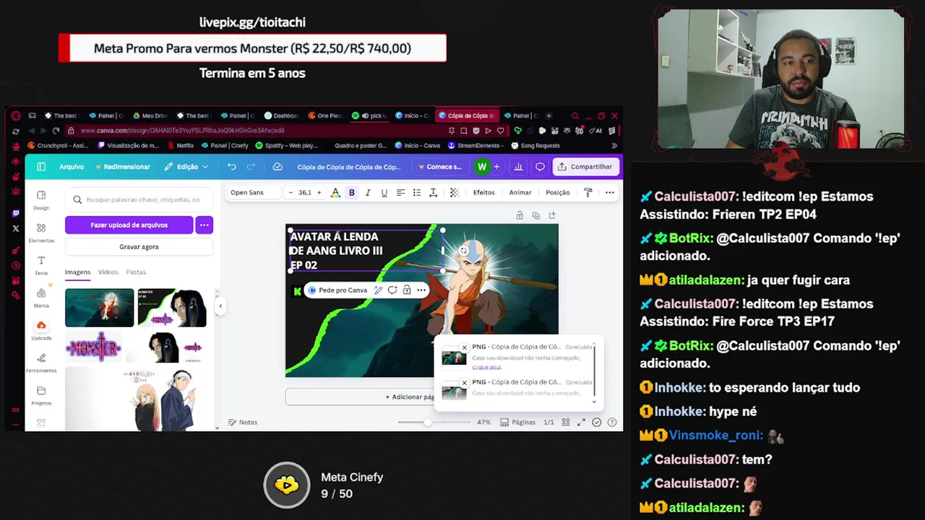Expand the Edição mode dropdown
925x520 pixels.
[186, 167]
